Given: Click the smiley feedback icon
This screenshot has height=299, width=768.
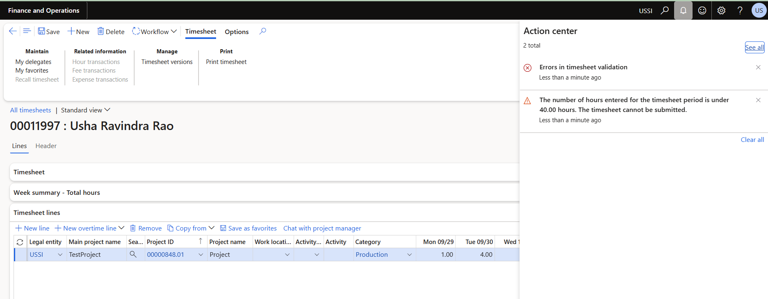Looking at the screenshot, I should pos(702,10).
